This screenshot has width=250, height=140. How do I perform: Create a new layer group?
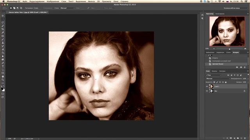coord(238,138)
